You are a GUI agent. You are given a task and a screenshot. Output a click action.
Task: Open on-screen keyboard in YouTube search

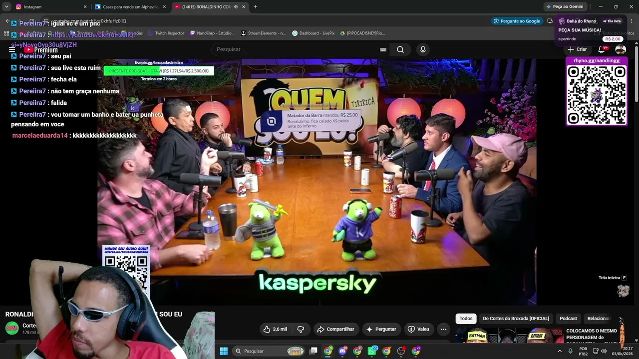(x=383, y=49)
